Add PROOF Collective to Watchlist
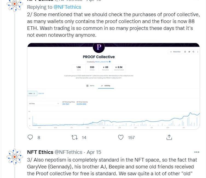Viewport: 206px width, 178px height. (x=175, y=52)
